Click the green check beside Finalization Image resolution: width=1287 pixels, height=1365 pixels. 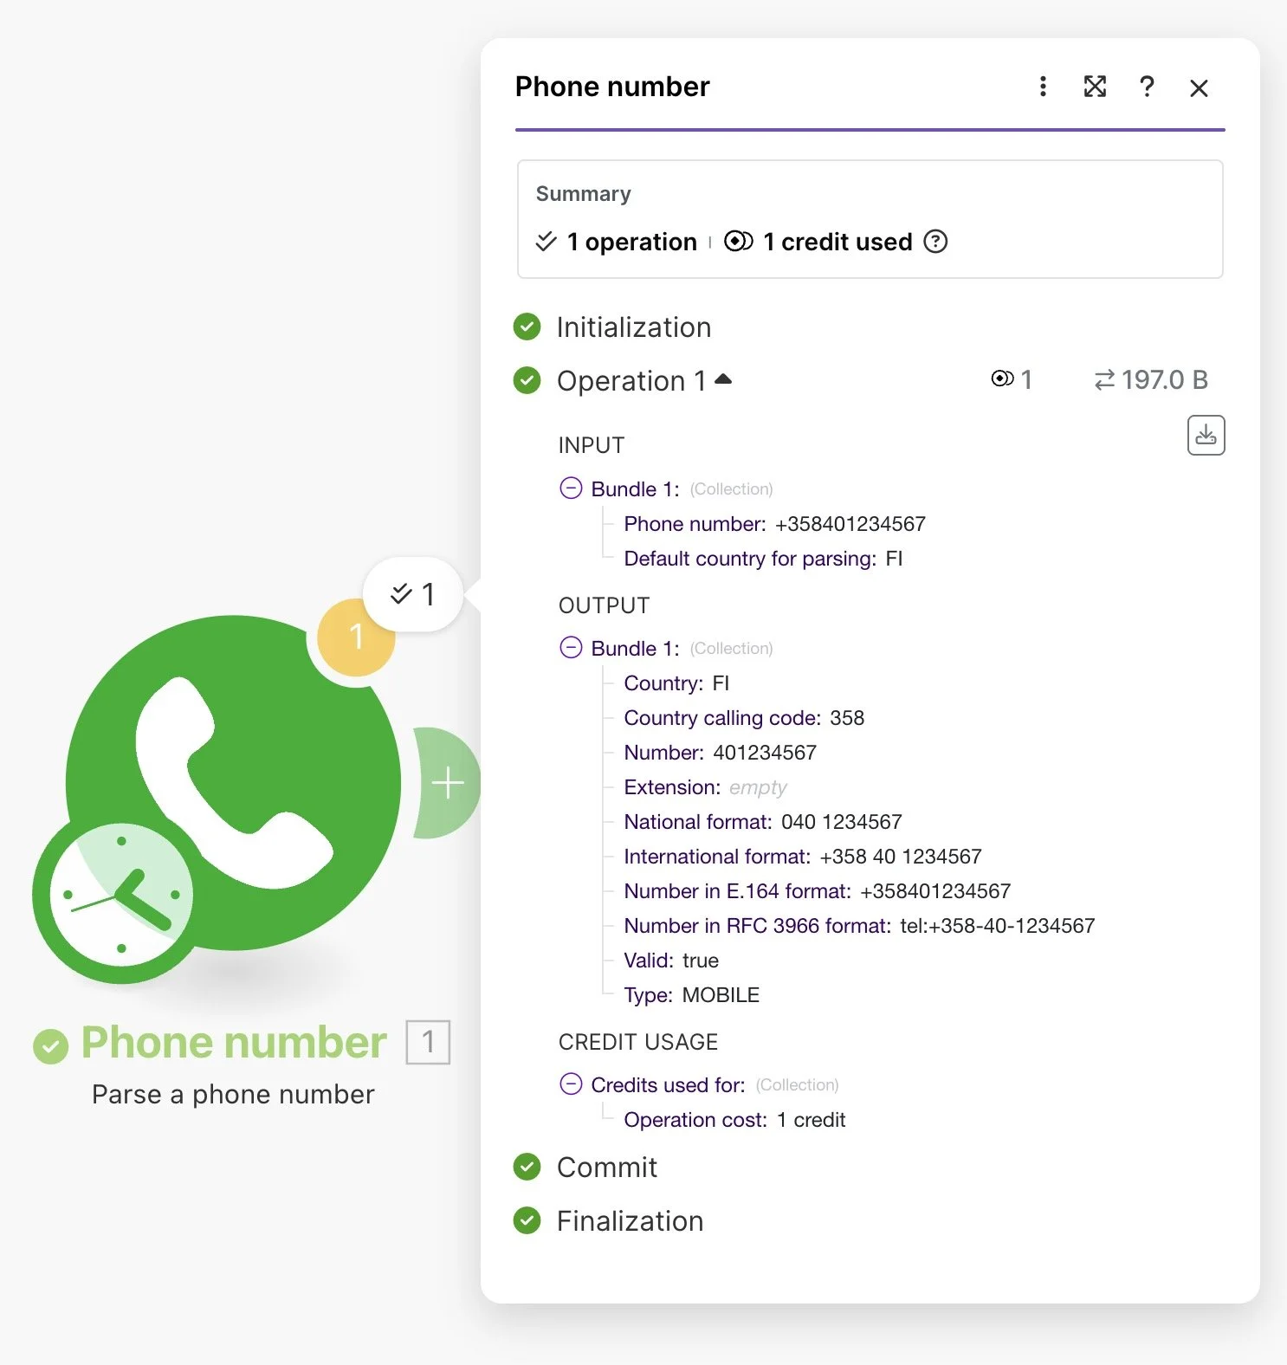tap(527, 1220)
